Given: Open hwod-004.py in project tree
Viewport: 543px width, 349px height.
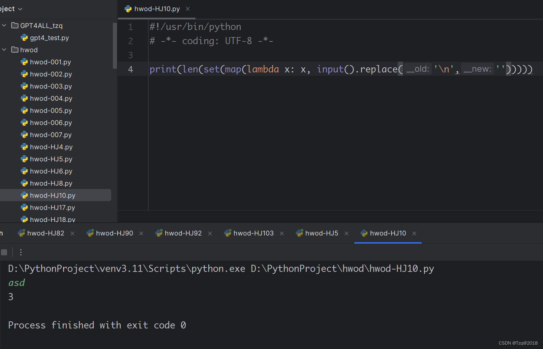Looking at the screenshot, I should click(51, 98).
